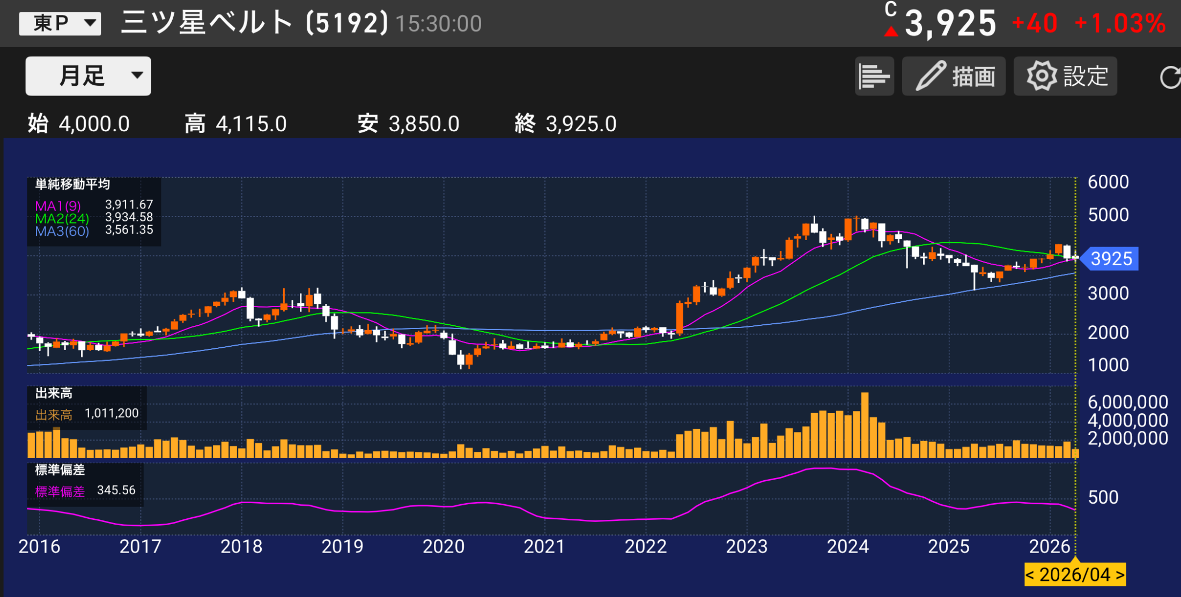Click the 2016 label on time axis
The image size is (1181, 597).
(x=39, y=547)
